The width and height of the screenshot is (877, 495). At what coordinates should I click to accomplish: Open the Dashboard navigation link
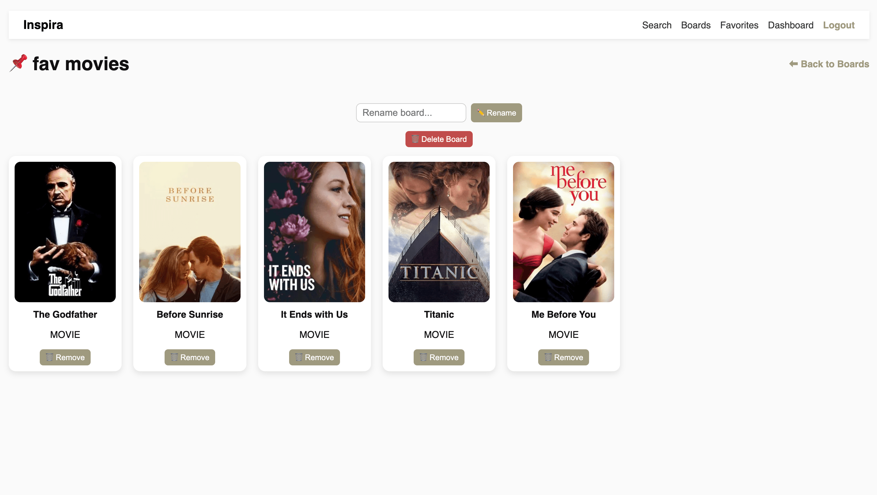pos(790,25)
